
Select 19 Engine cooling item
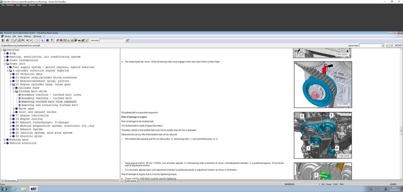(x=29, y=119)
